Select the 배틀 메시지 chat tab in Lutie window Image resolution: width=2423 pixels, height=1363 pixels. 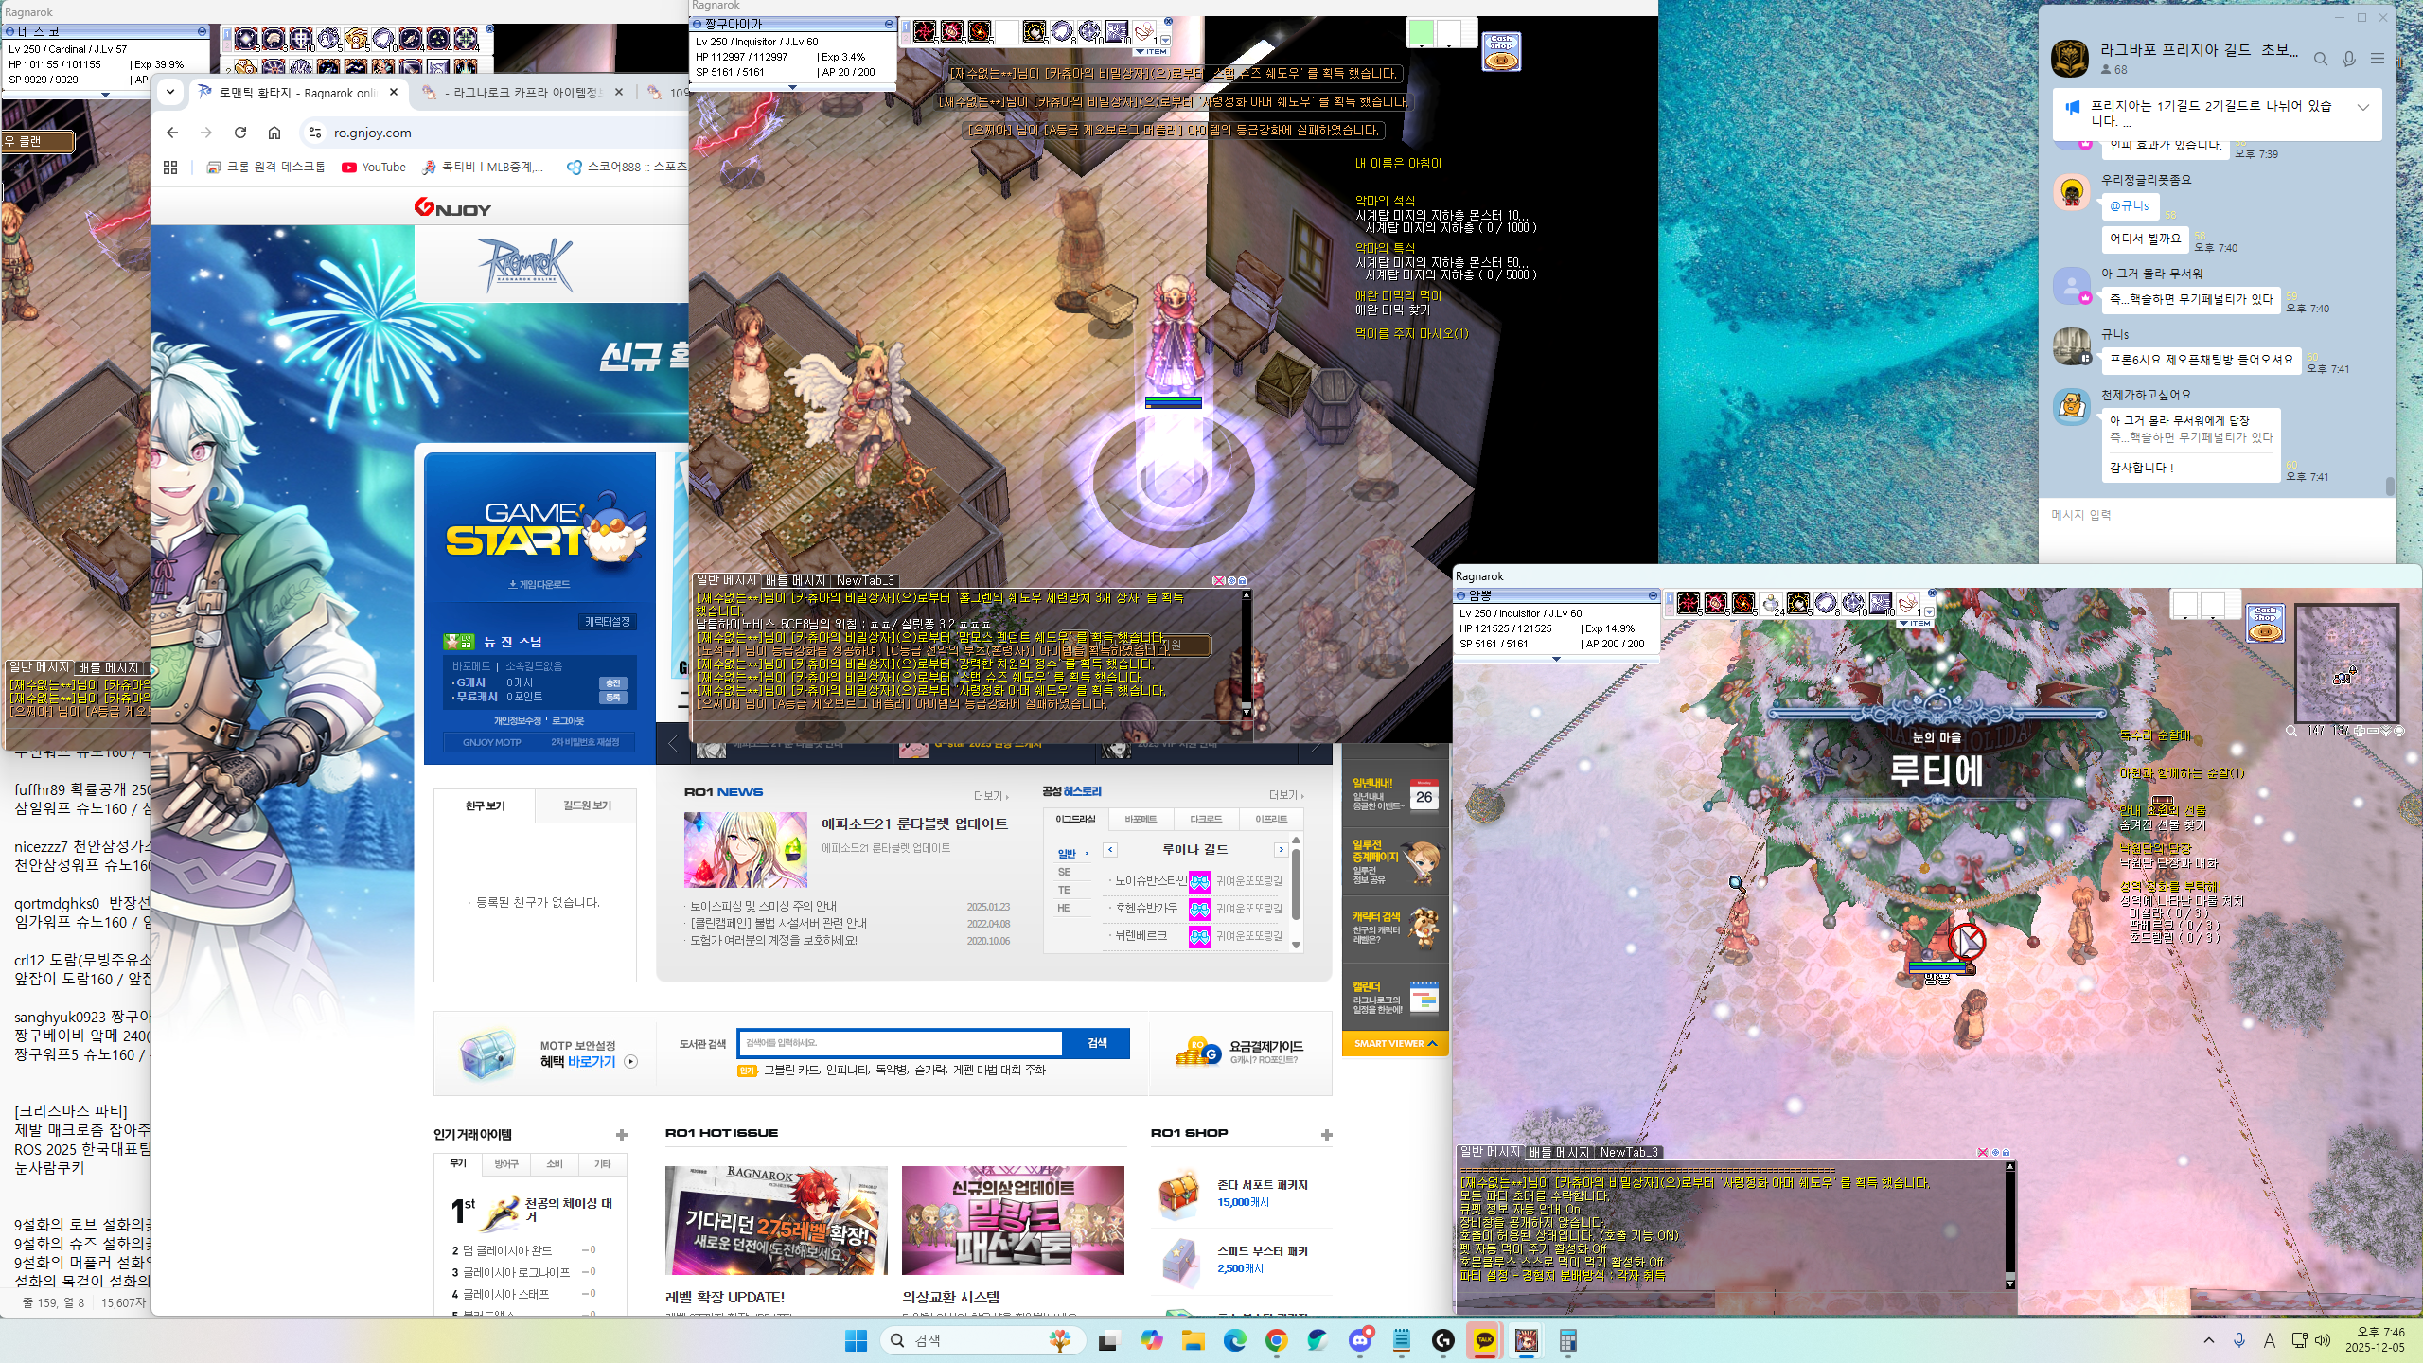(x=1558, y=1152)
